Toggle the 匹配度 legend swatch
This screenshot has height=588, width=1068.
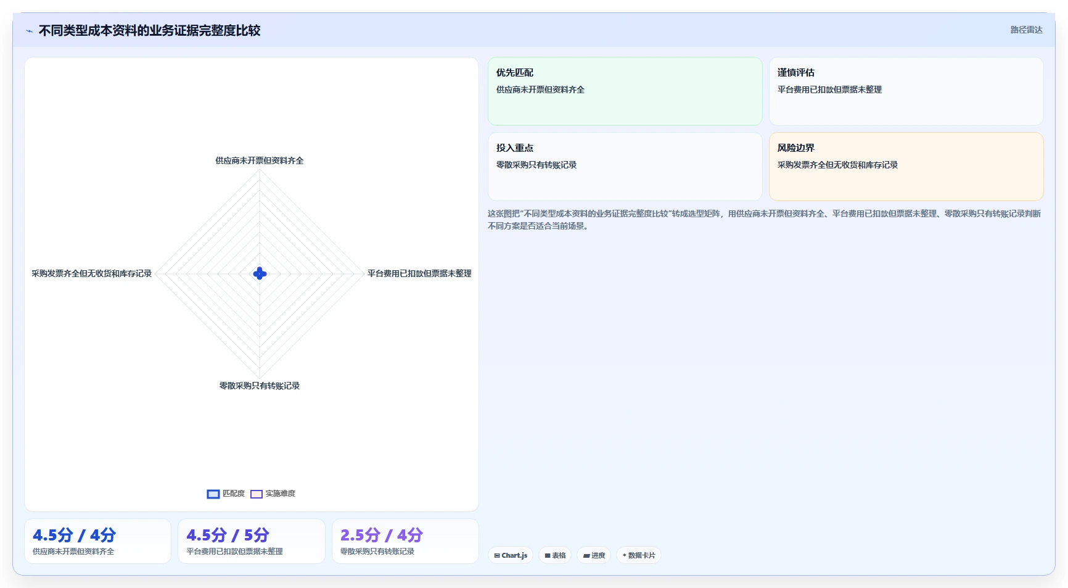pos(213,494)
